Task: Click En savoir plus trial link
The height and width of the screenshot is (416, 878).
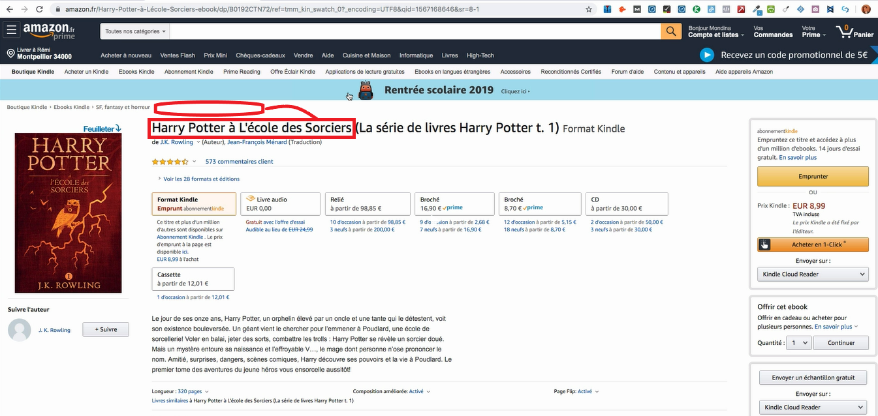Action: [x=798, y=157]
